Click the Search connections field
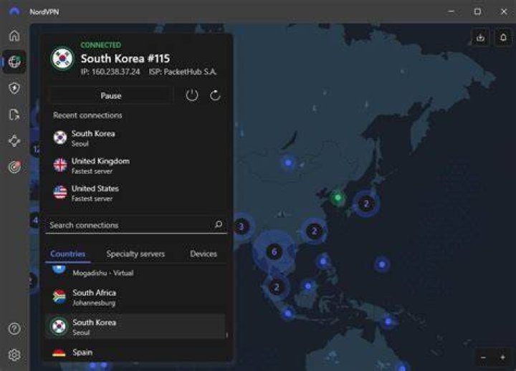516x371 pixels. 136,225
